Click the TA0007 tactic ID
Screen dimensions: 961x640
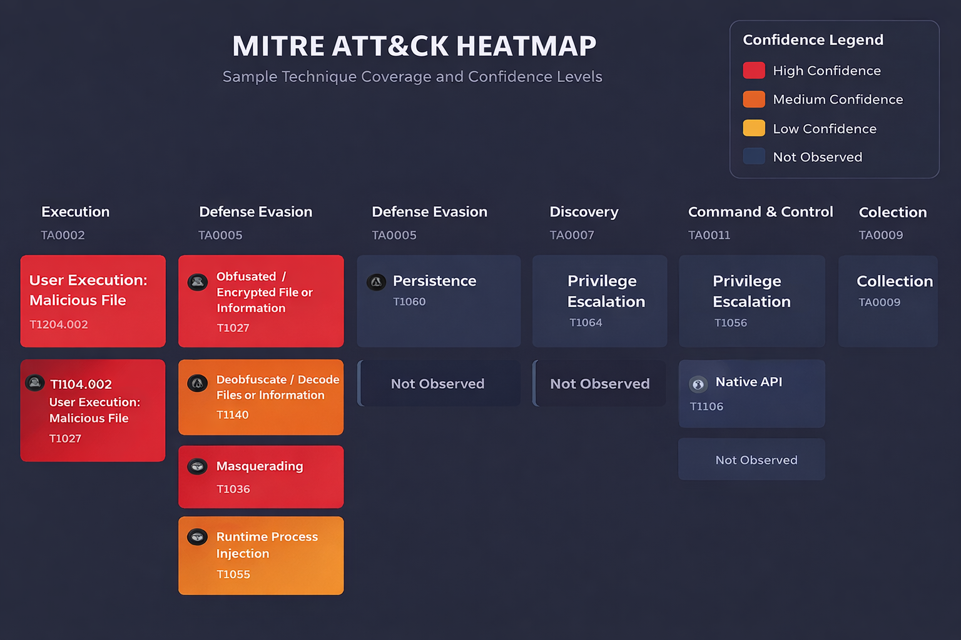(x=572, y=236)
